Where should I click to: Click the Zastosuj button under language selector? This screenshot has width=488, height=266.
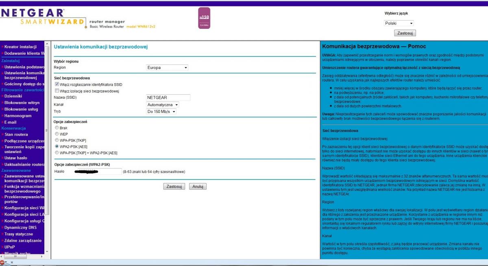coord(405,33)
